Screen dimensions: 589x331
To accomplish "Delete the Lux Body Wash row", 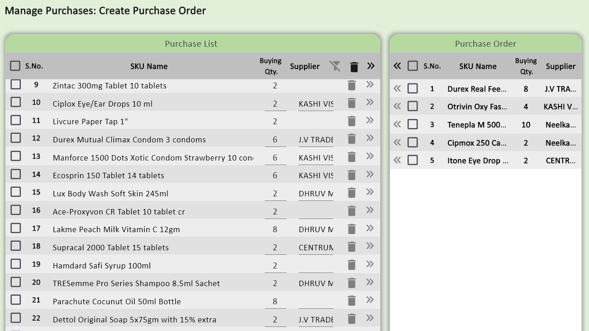I will click(352, 193).
